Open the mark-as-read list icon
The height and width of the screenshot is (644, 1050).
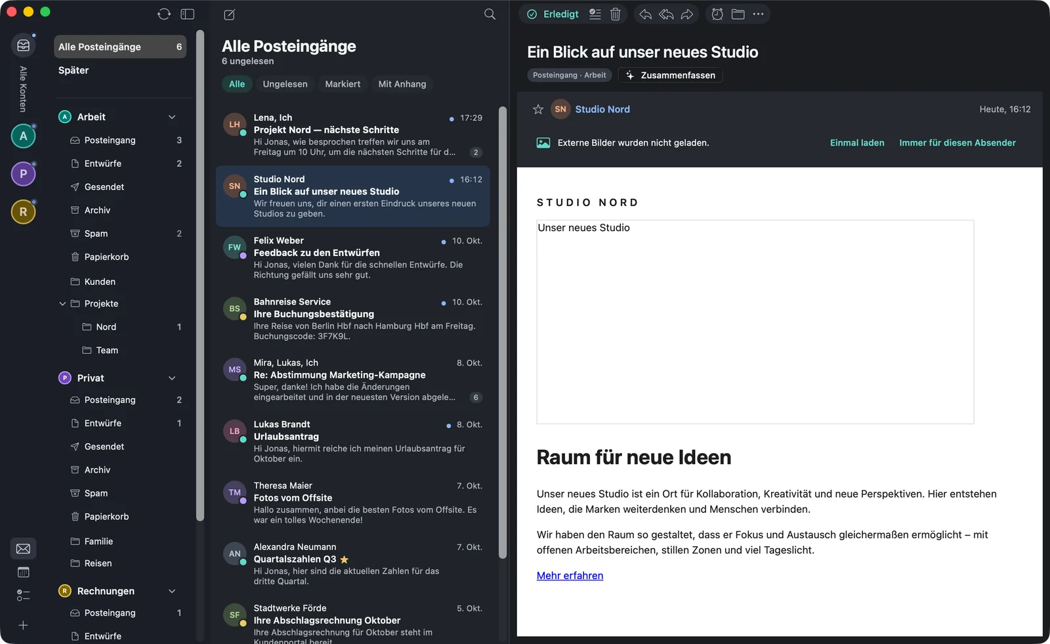tap(595, 14)
